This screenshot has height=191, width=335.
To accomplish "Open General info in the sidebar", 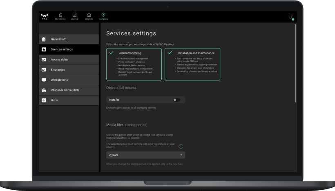I will [69, 39].
